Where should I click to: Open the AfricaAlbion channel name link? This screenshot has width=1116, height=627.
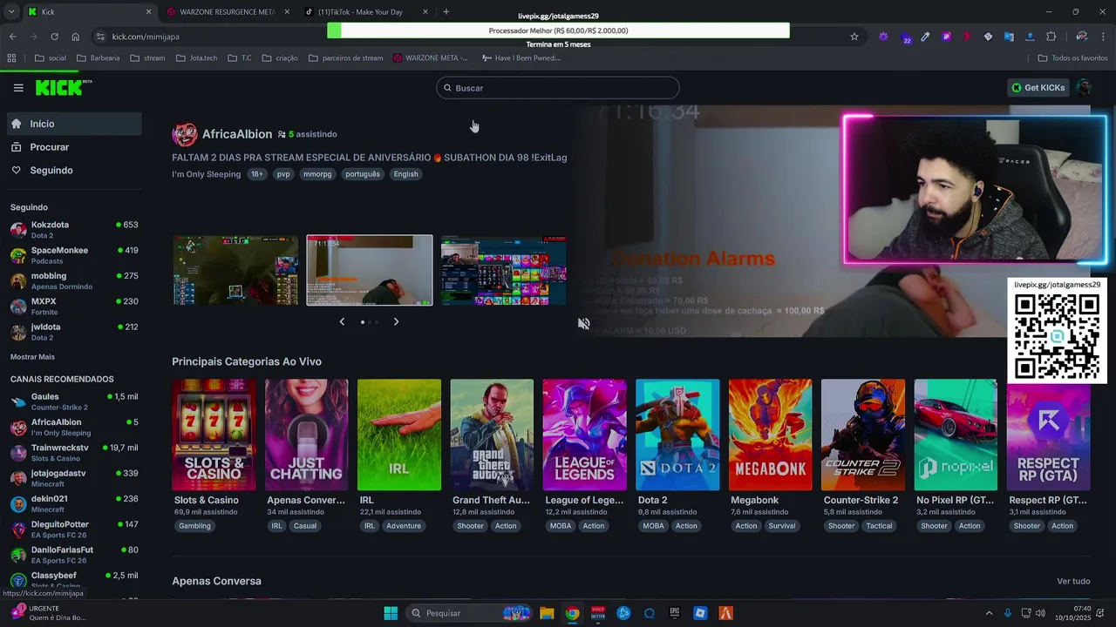237,134
